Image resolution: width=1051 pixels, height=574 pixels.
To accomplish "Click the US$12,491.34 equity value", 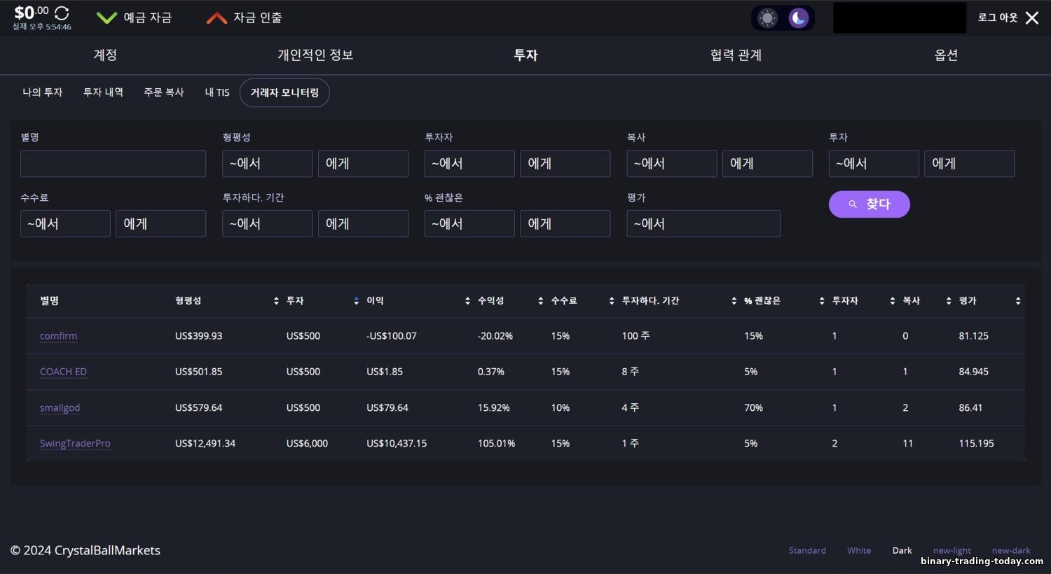I will click(205, 443).
